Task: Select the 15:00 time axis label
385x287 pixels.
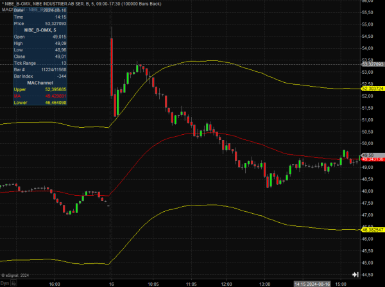Action: pos(341,284)
